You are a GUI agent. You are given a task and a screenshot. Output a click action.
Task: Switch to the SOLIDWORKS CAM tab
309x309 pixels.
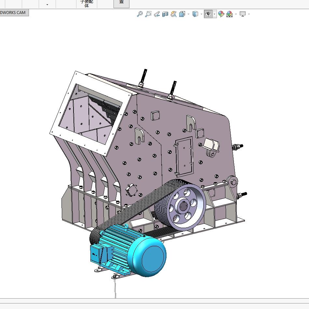14,13
